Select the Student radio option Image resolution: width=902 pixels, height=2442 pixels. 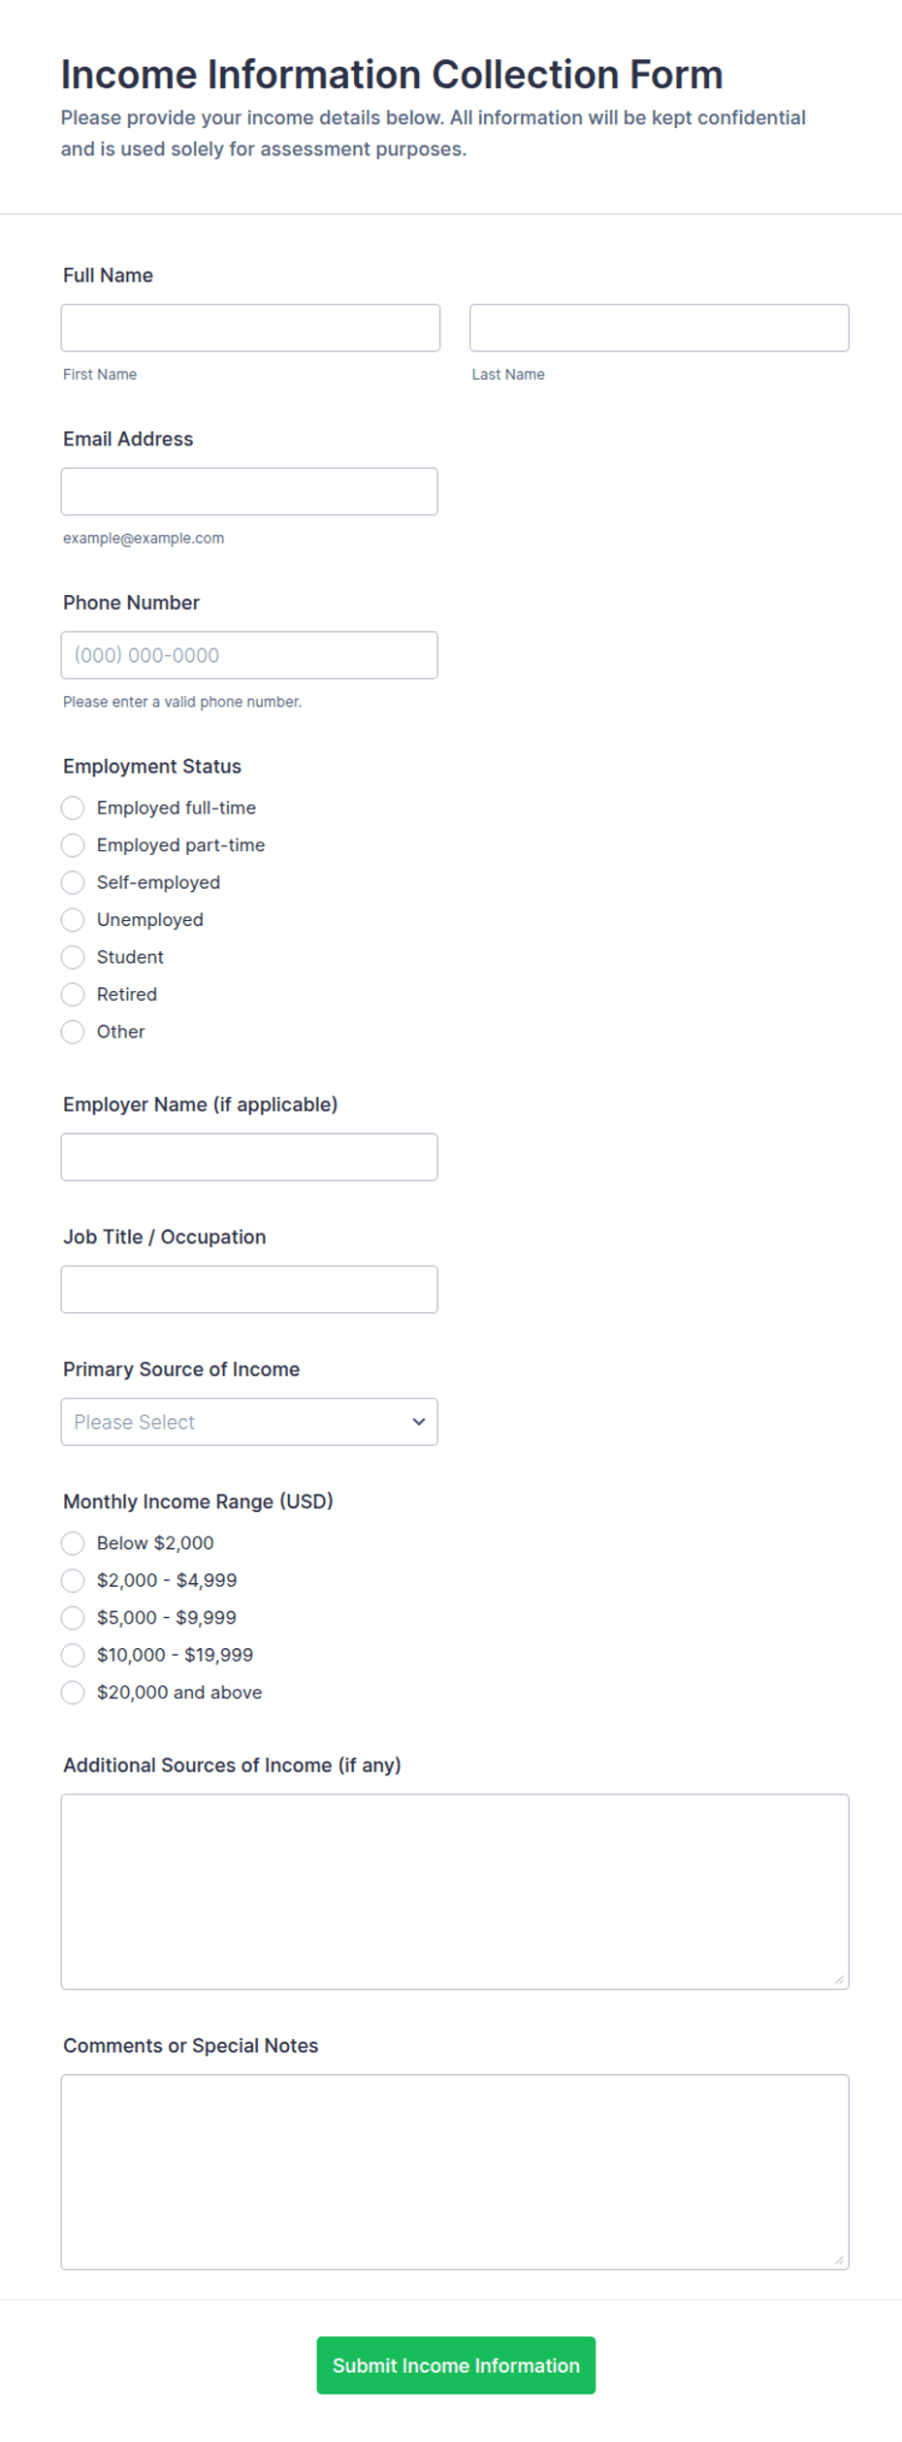click(x=73, y=957)
